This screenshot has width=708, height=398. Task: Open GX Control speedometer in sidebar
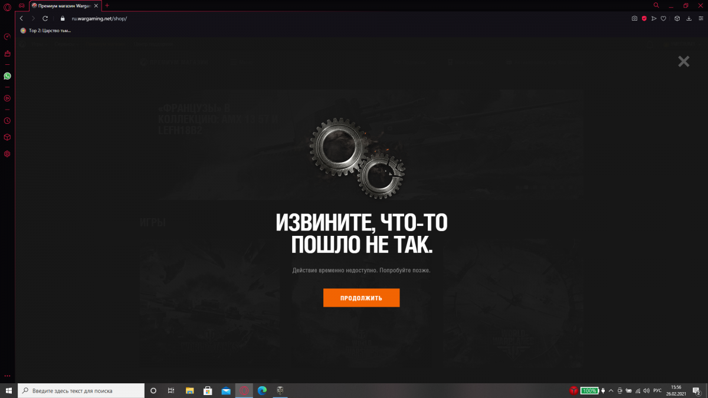pyautogui.click(x=7, y=37)
